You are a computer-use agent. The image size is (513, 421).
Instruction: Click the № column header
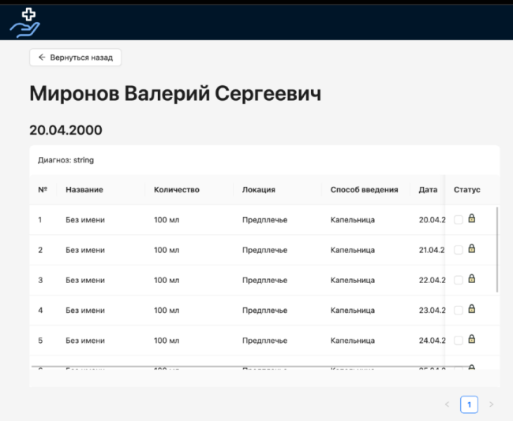coord(43,189)
